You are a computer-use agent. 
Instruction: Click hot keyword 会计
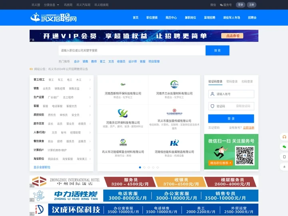tap(77, 61)
